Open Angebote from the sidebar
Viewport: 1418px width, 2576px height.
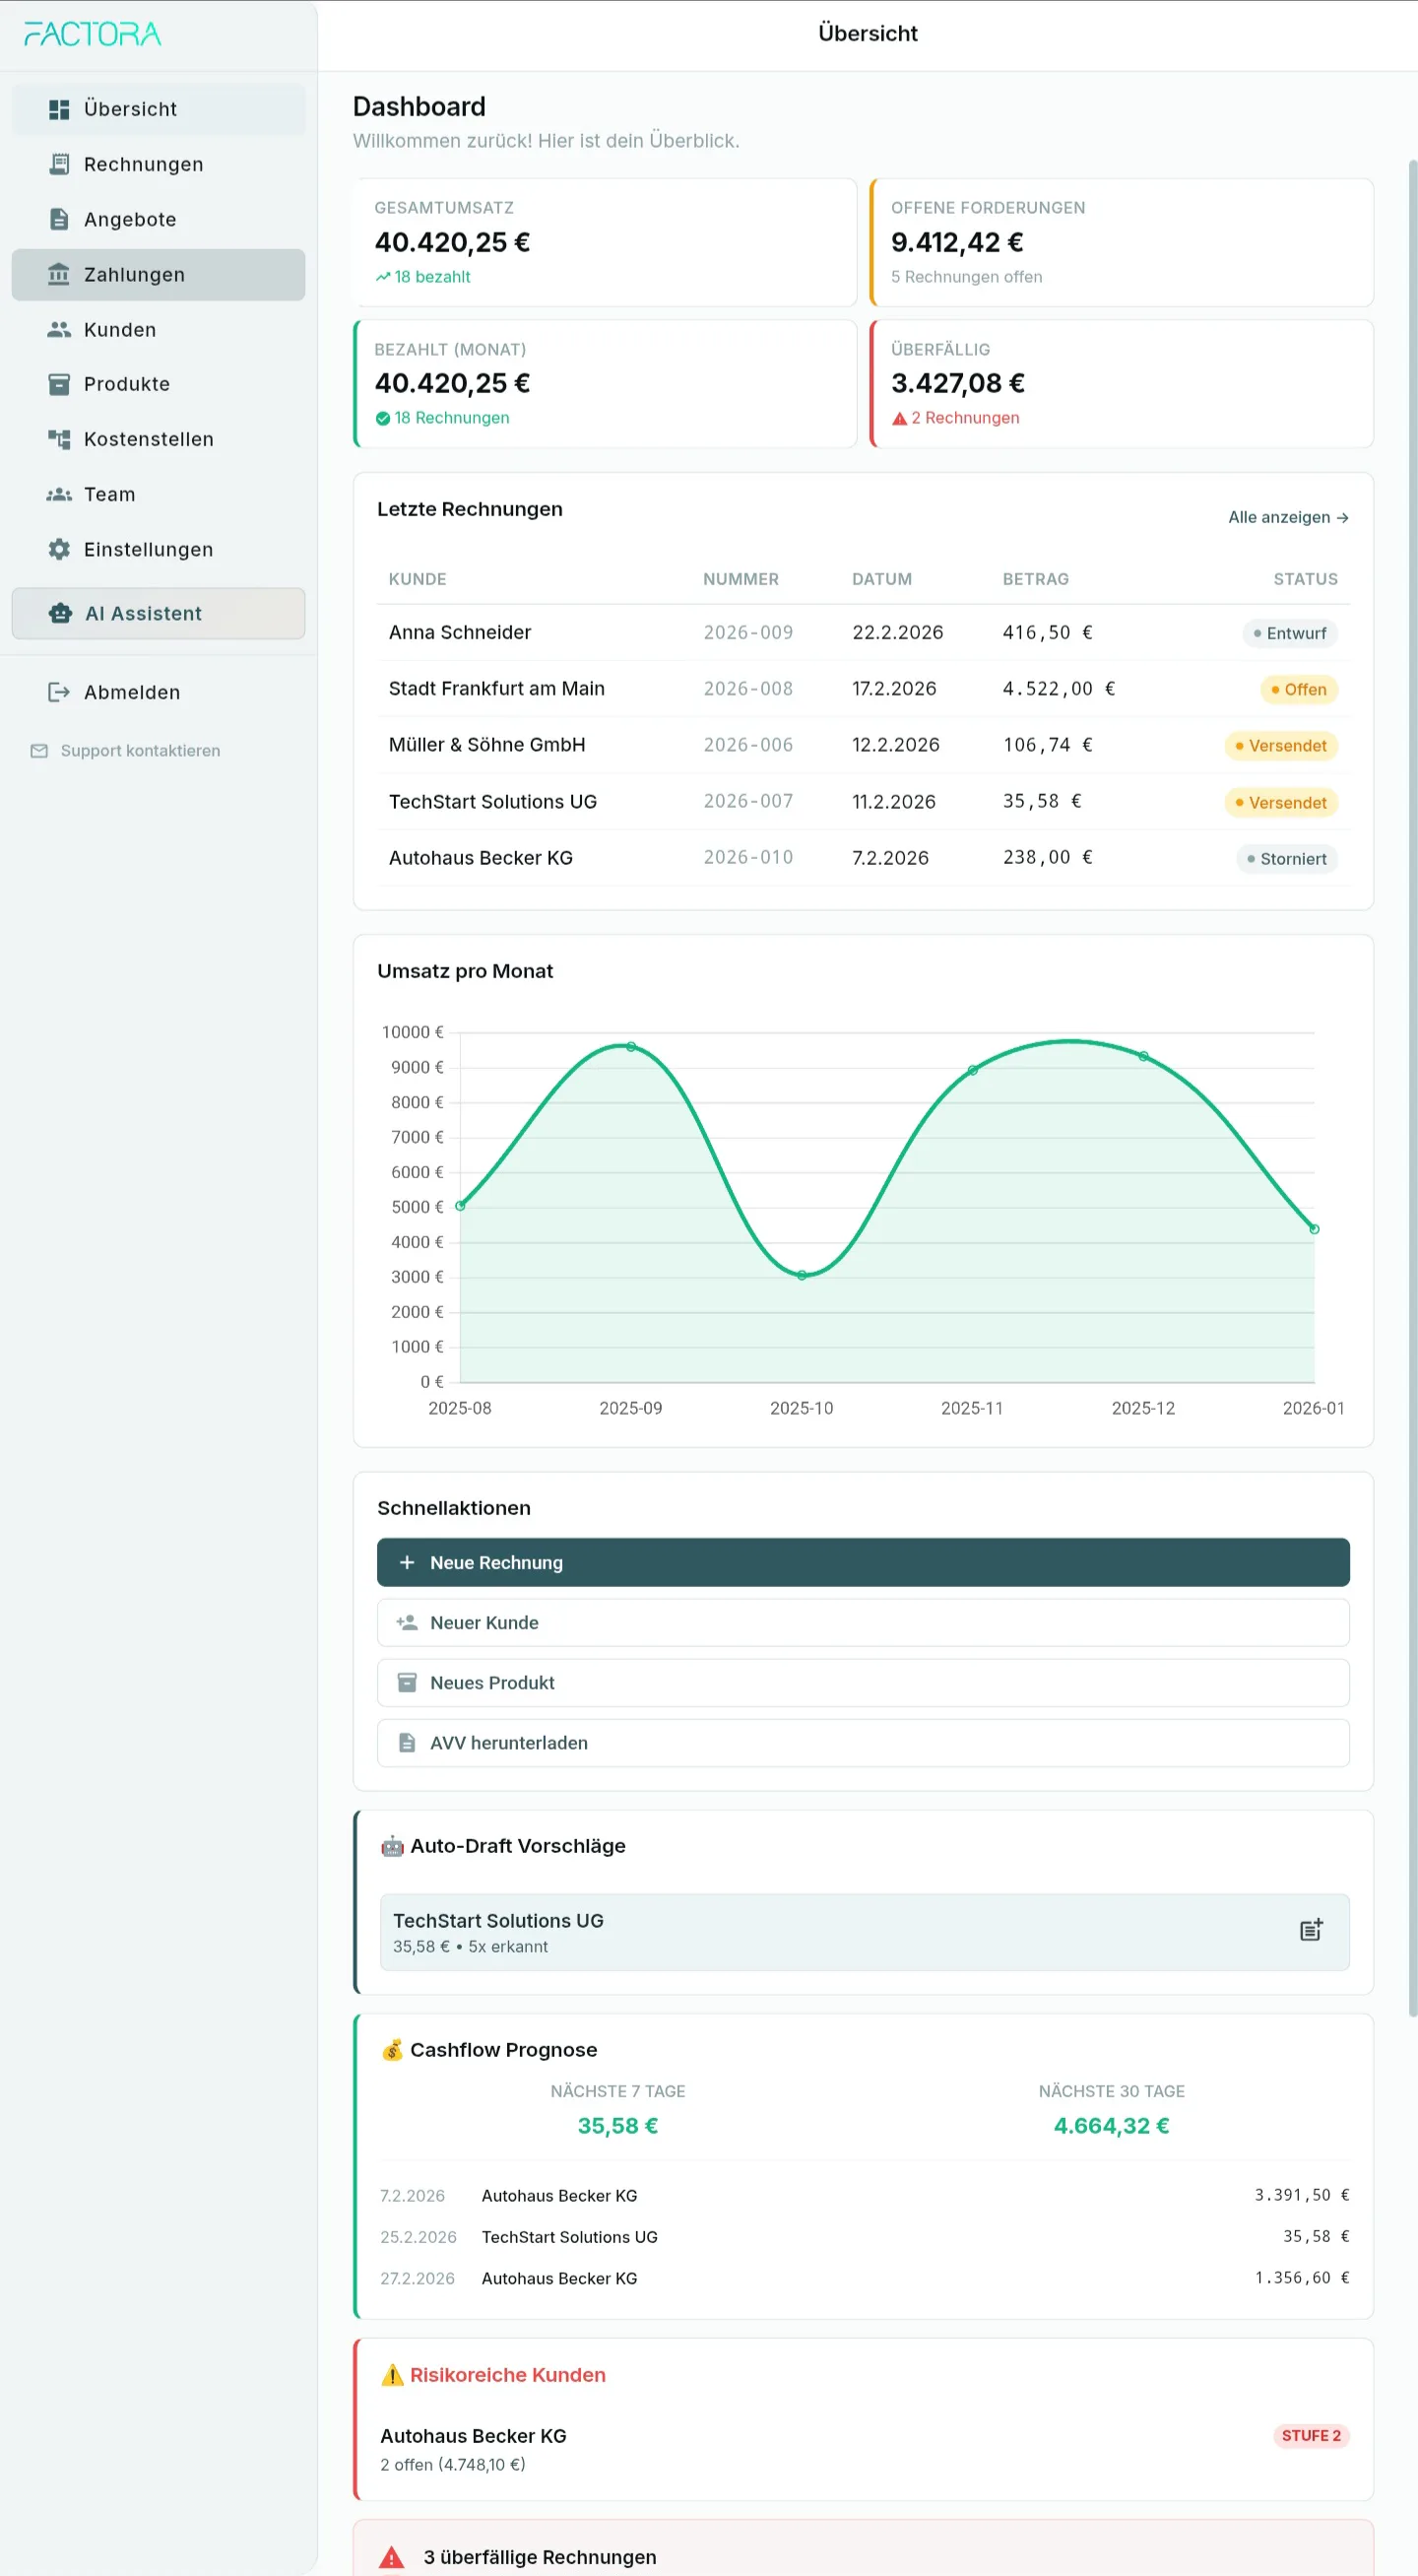[x=158, y=219]
